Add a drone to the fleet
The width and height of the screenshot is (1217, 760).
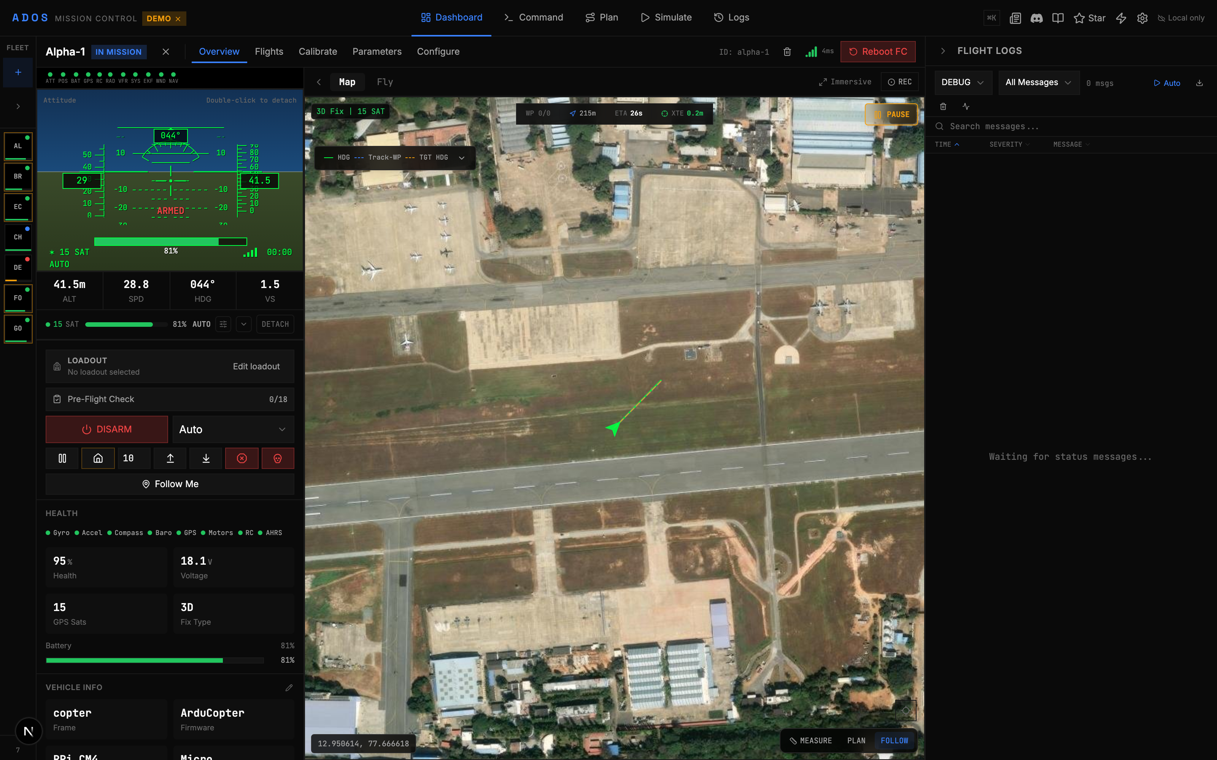click(x=18, y=72)
